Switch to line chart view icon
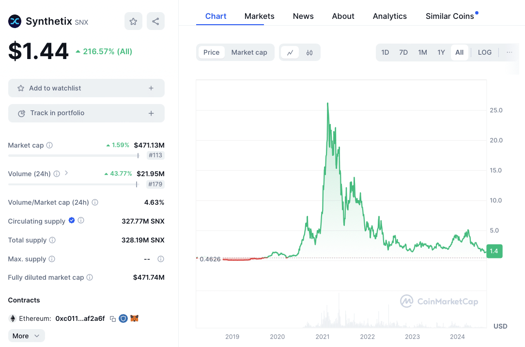The height and width of the screenshot is (347, 525). [290, 53]
